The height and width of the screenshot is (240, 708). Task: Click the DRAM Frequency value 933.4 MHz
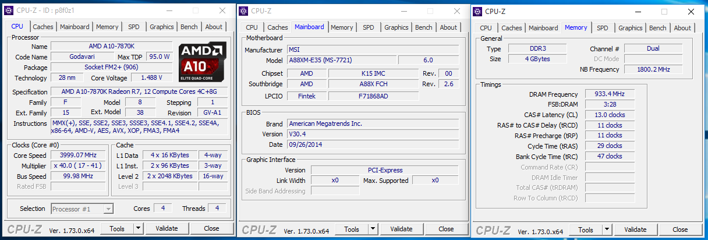[x=609, y=94]
